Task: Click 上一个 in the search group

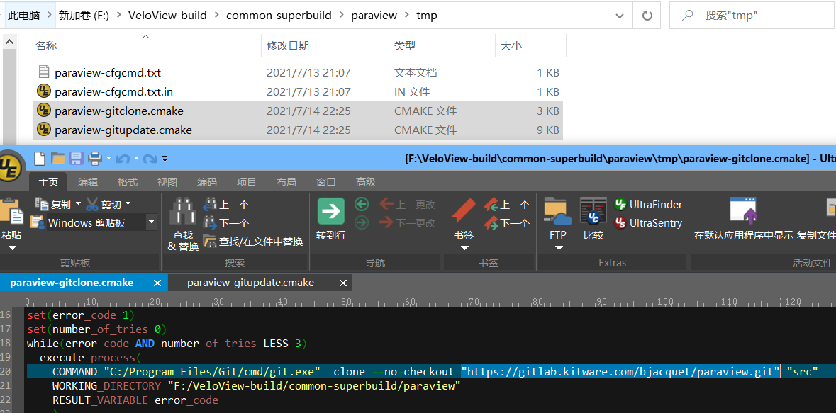Action: click(x=226, y=205)
